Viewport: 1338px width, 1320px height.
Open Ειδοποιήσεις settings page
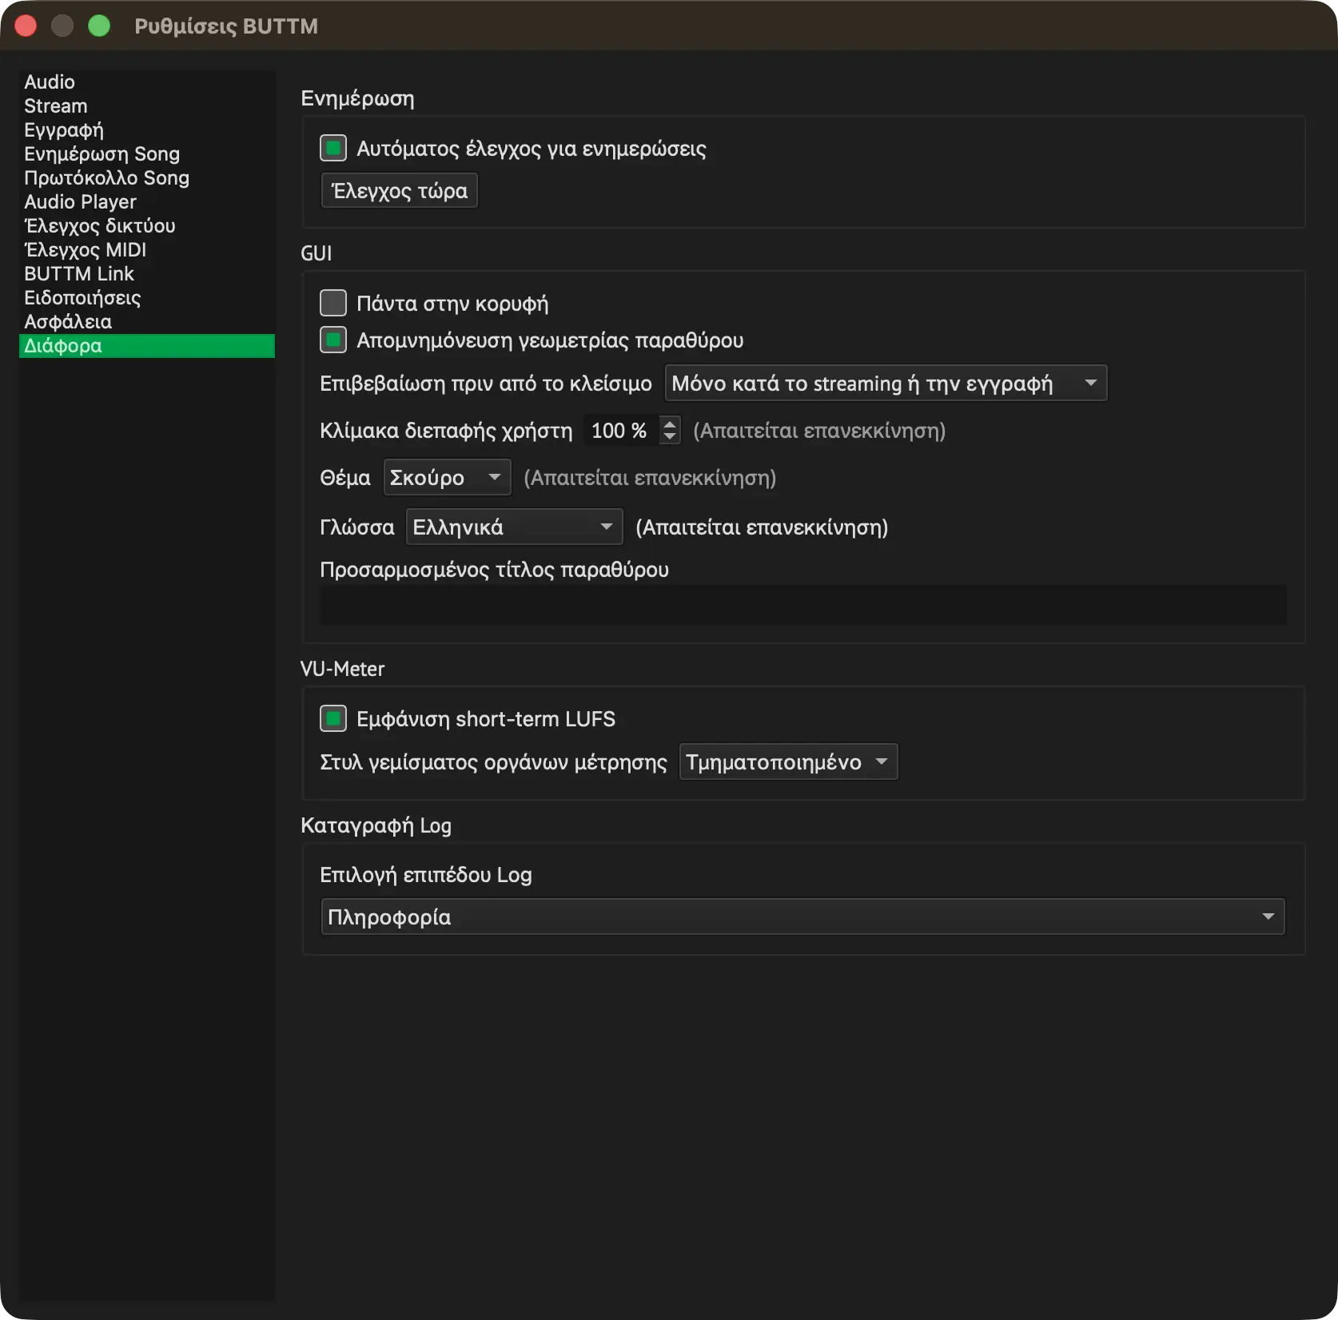point(147,298)
